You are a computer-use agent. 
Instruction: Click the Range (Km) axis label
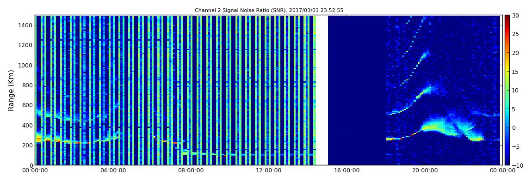[x=11, y=90]
